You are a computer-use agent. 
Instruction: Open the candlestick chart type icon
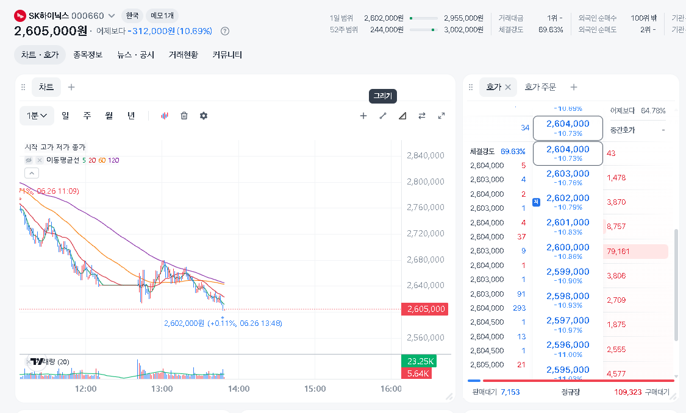tap(165, 116)
